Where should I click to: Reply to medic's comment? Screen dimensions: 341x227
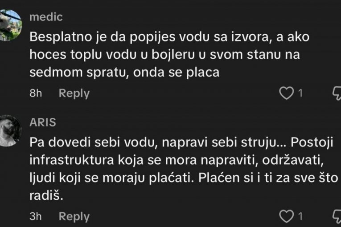click(x=74, y=93)
